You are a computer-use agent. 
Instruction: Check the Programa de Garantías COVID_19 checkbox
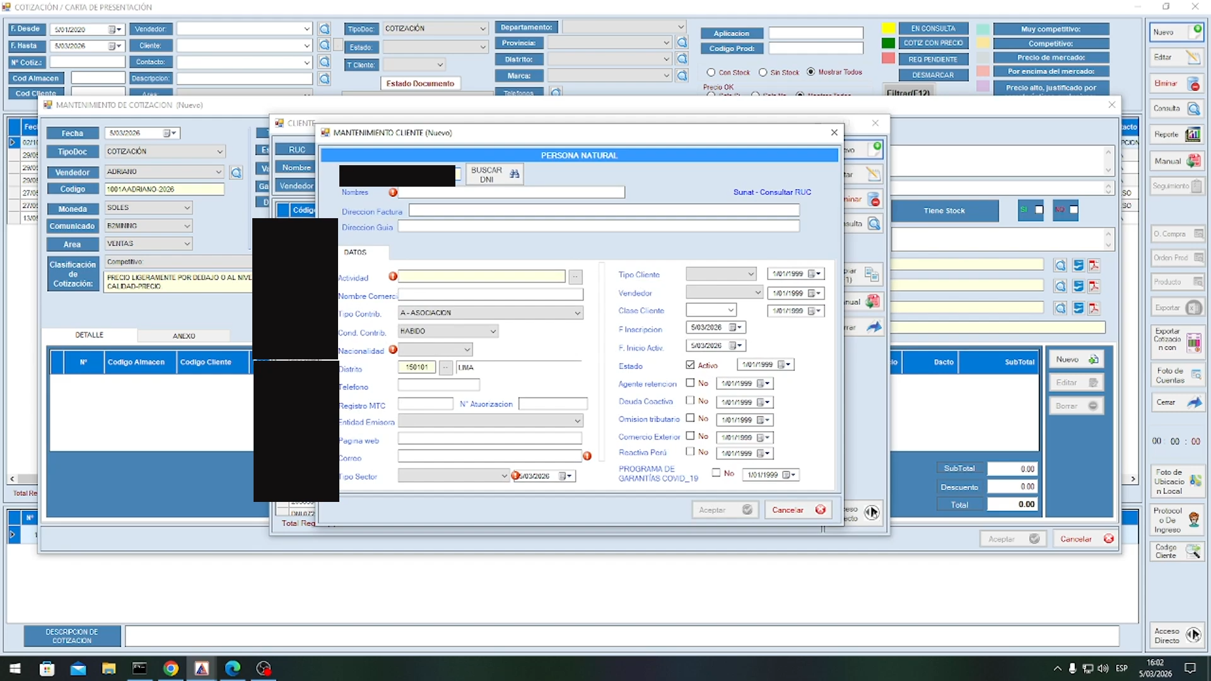(x=716, y=473)
